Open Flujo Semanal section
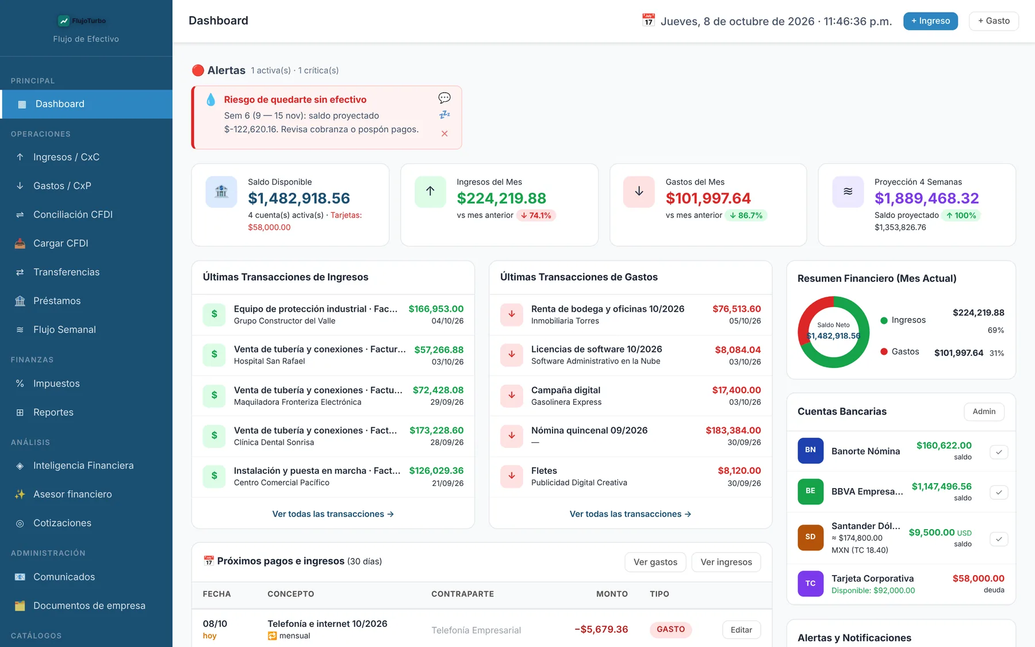1035x647 pixels. 86,330
